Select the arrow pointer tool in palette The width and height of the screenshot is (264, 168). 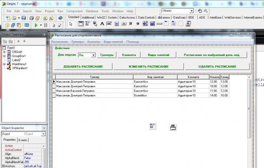point(71,24)
